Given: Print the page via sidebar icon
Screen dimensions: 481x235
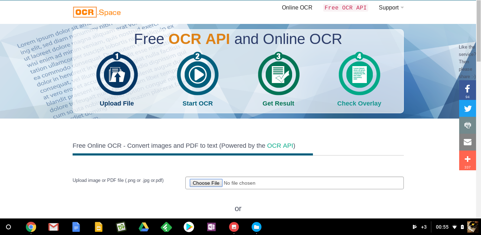Looking at the screenshot, I should click(468, 125).
